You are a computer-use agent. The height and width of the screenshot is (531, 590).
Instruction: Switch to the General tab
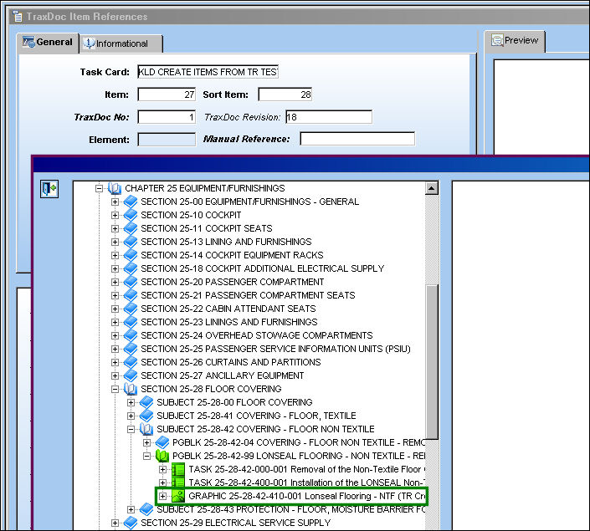[x=48, y=43]
